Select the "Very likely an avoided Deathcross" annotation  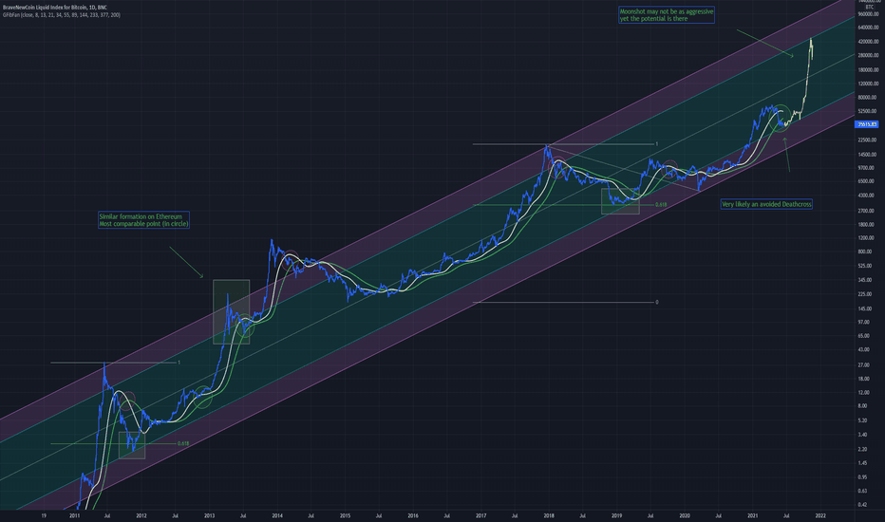pyautogui.click(x=766, y=204)
